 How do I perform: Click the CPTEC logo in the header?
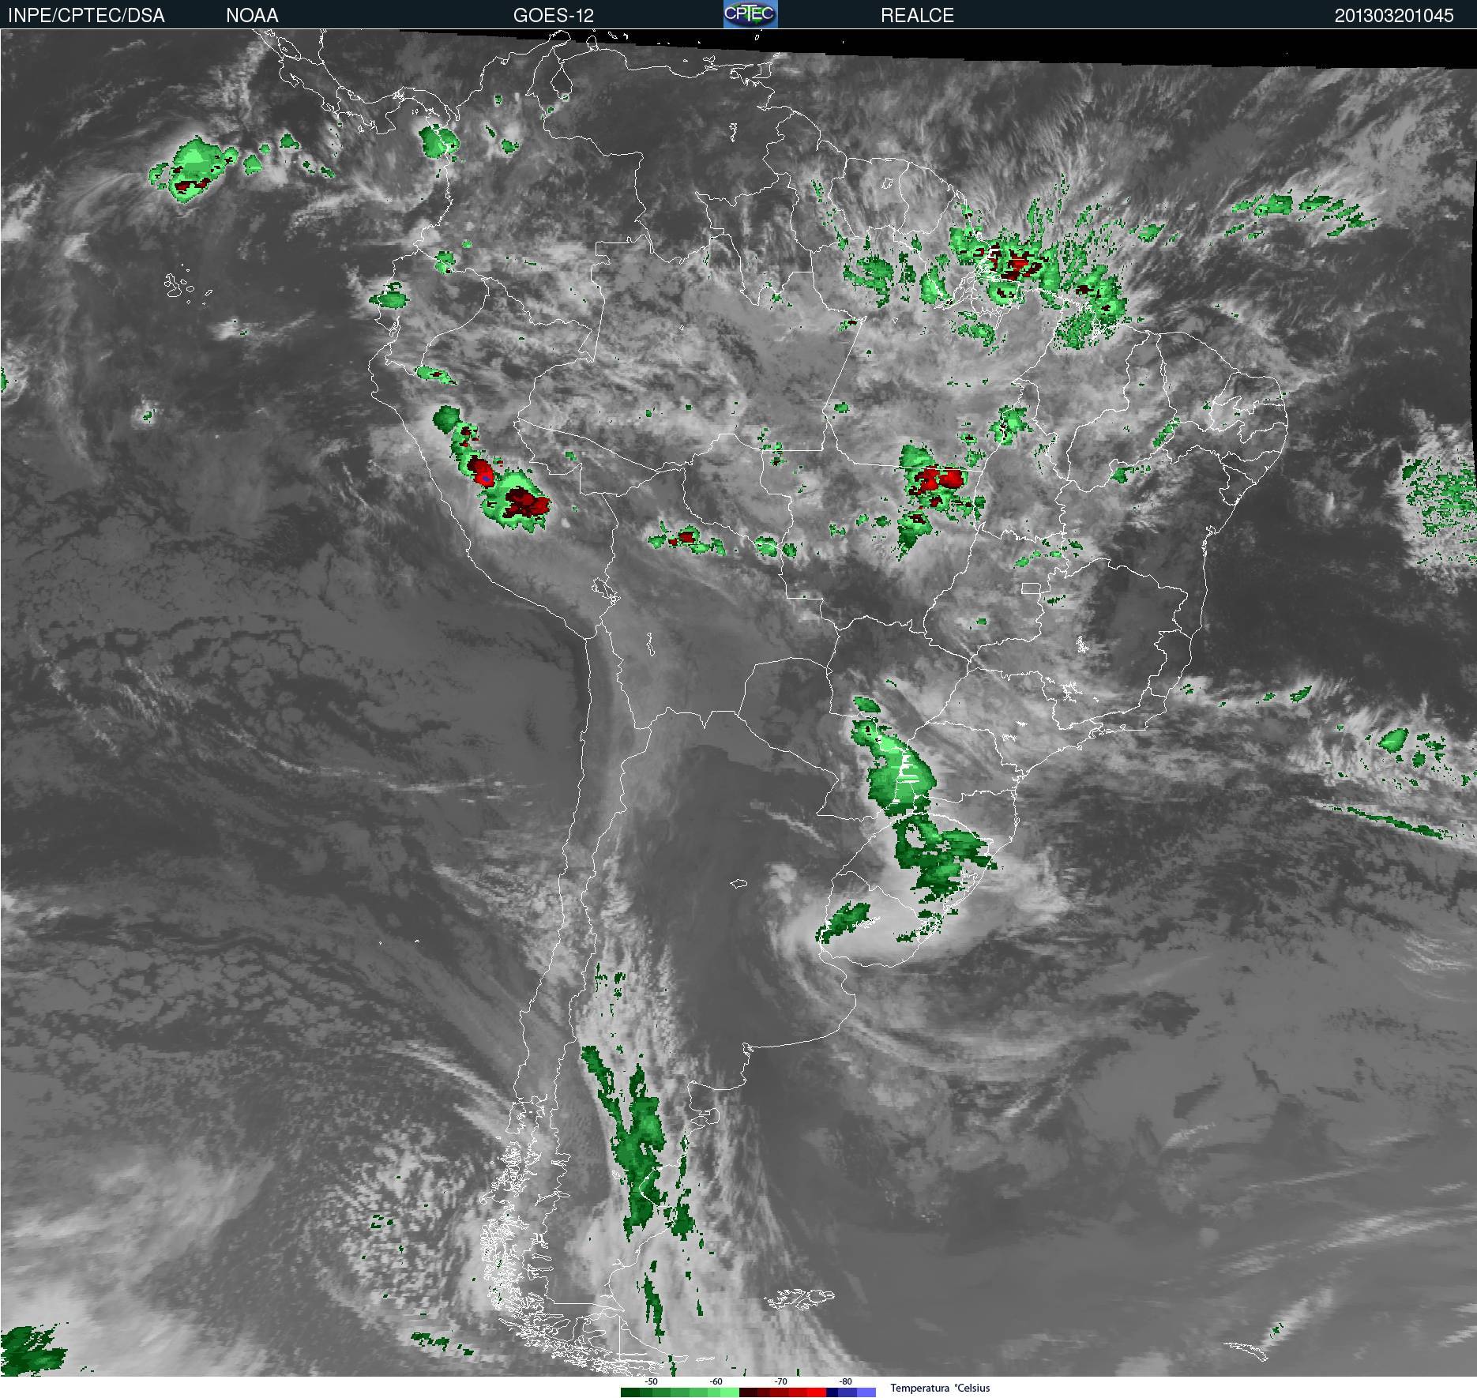pyautogui.click(x=750, y=14)
